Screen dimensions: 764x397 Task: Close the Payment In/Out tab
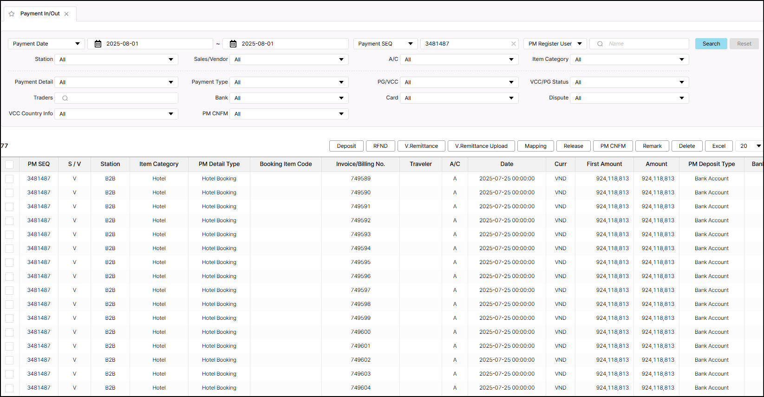[66, 14]
